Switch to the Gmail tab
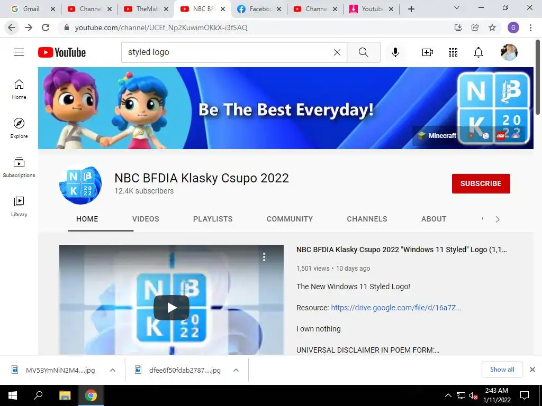The image size is (542, 406). 31,9
